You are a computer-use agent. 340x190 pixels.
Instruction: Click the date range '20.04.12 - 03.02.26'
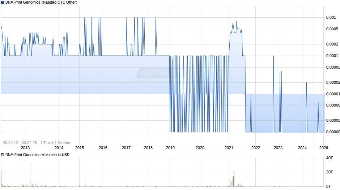point(20,143)
